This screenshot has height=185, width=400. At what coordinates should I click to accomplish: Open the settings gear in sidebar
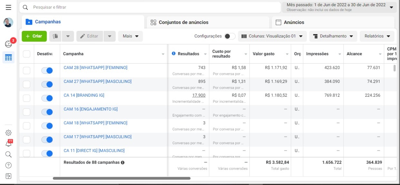(8, 133)
